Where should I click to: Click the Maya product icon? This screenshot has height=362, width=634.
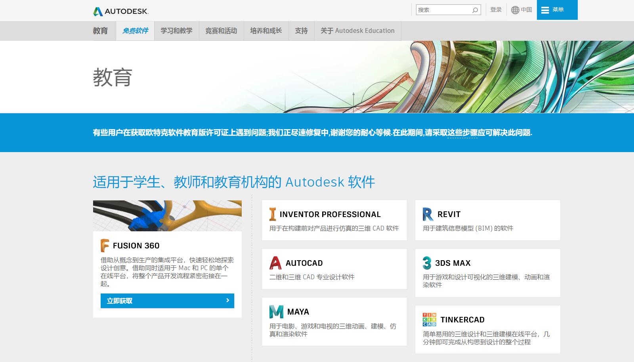276,312
